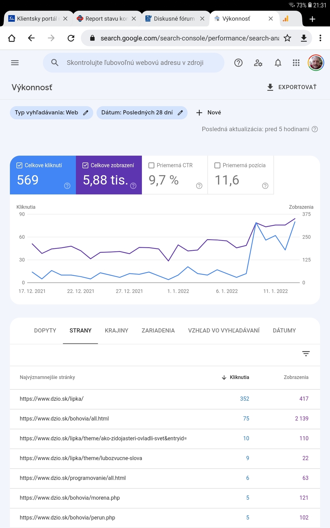Add a new filter with Nové
This screenshot has height=528, width=330.
pos(209,112)
